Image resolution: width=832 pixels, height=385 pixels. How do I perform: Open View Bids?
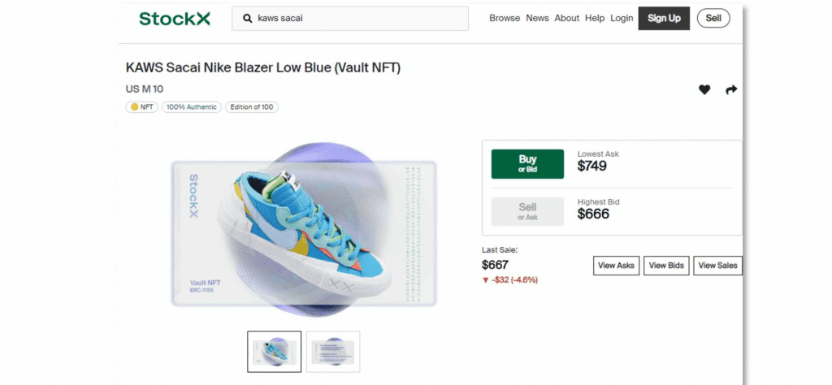tap(665, 266)
